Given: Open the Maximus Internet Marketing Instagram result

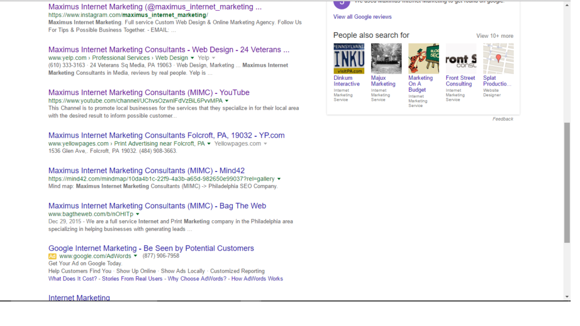Looking at the screenshot, I should (x=155, y=7).
